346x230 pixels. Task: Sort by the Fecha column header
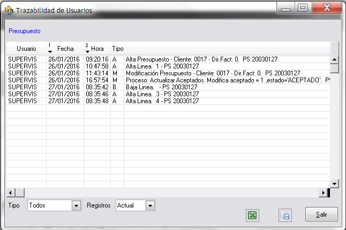click(x=65, y=48)
